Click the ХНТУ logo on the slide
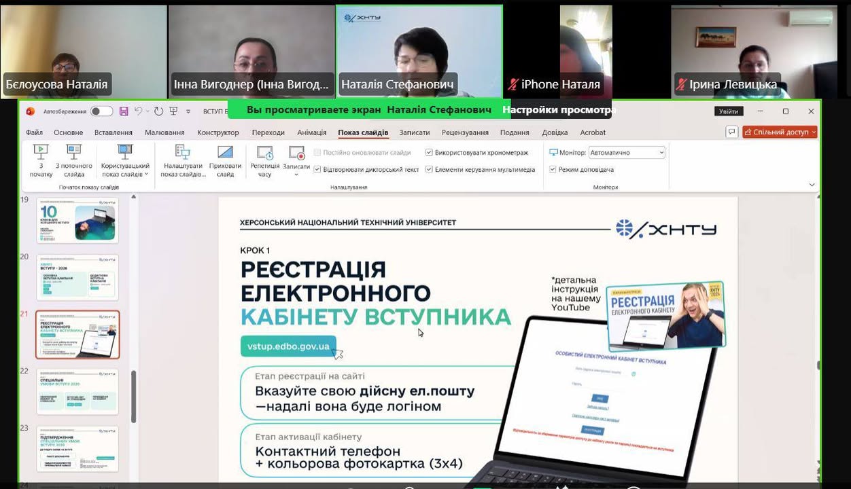This screenshot has width=851, height=489. click(666, 230)
